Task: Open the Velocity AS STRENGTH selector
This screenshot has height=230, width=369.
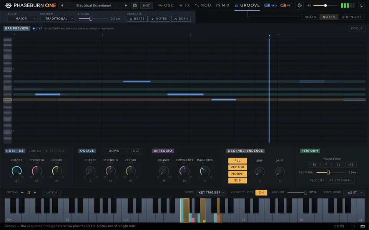Action: pyautogui.click(x=340, y=181)
